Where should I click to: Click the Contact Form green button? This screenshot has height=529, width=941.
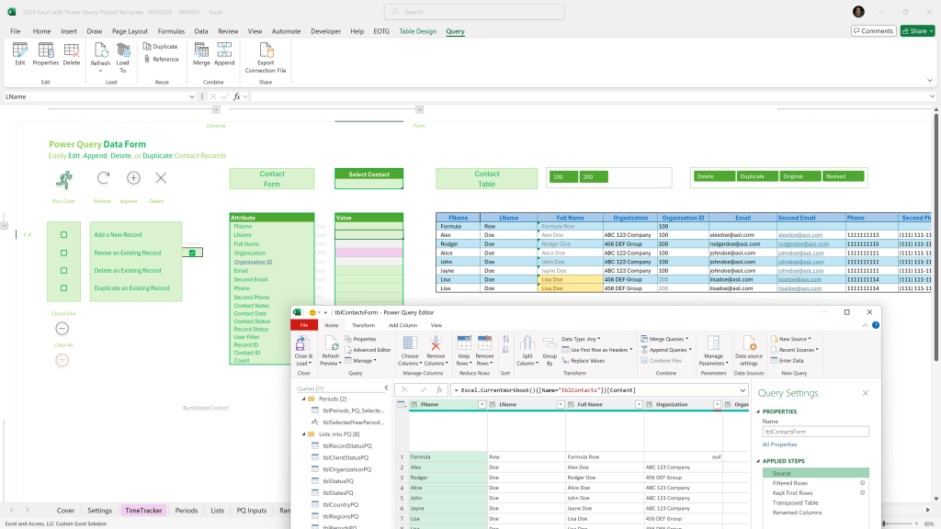click(x=272, y=179)
